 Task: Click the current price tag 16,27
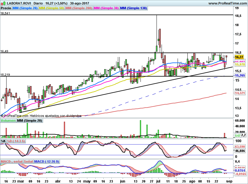point(239,57)
